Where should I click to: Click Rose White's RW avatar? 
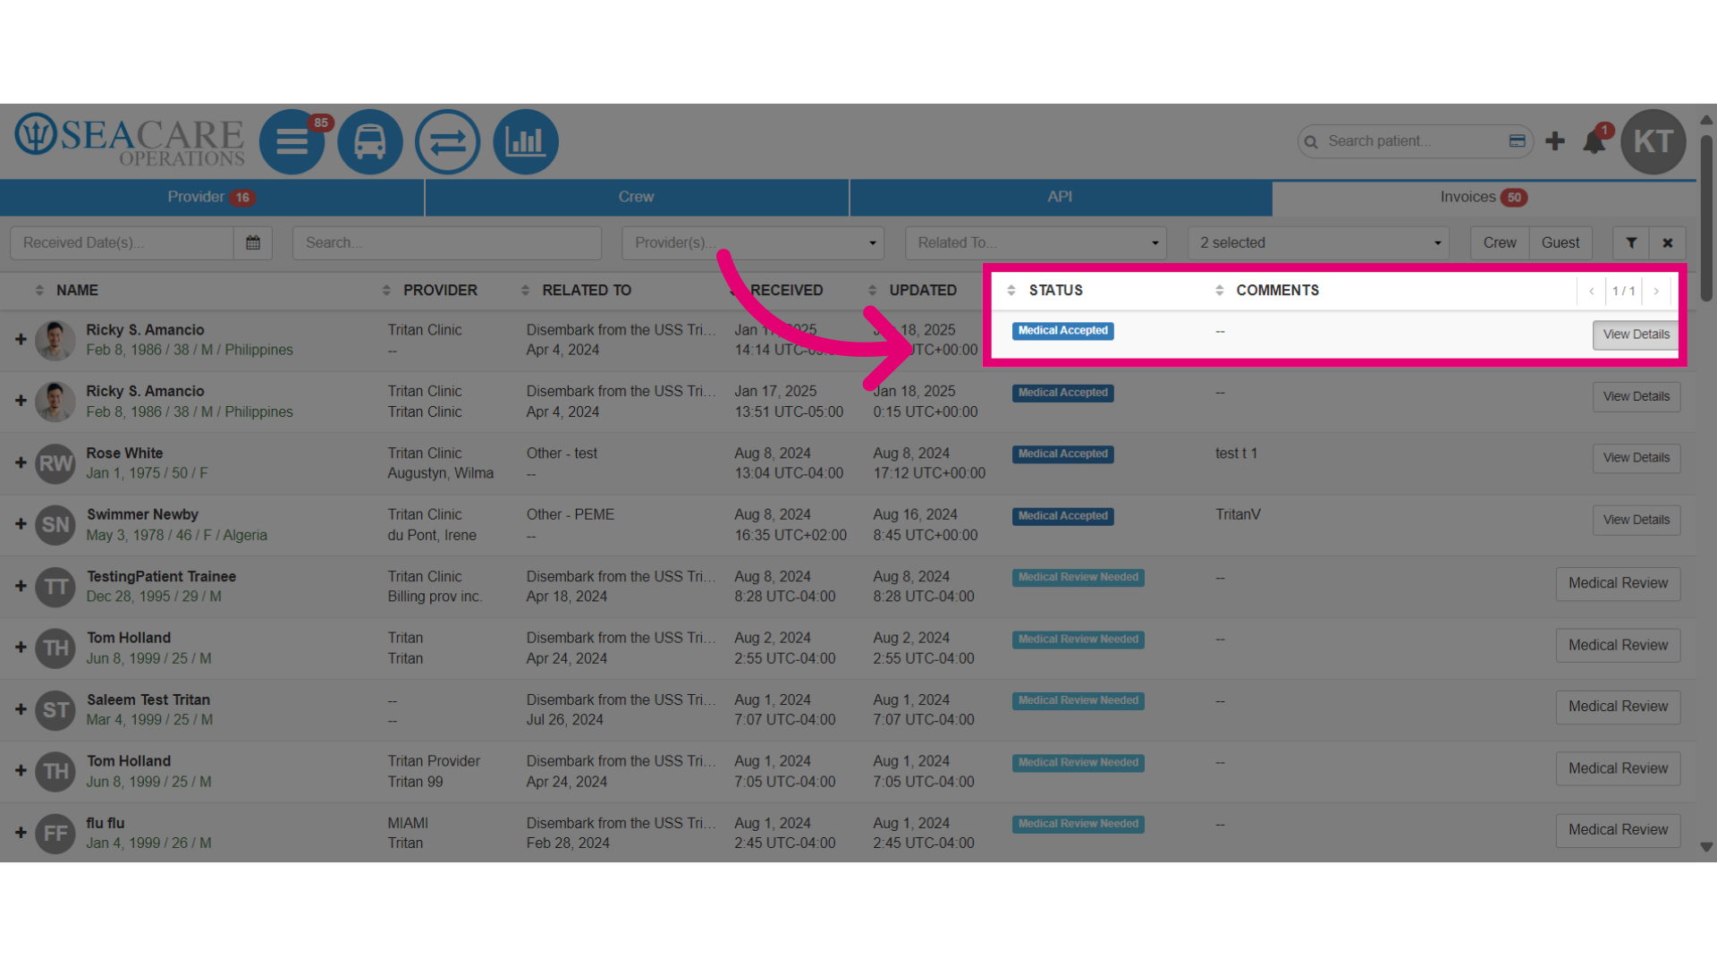[55, 463]
